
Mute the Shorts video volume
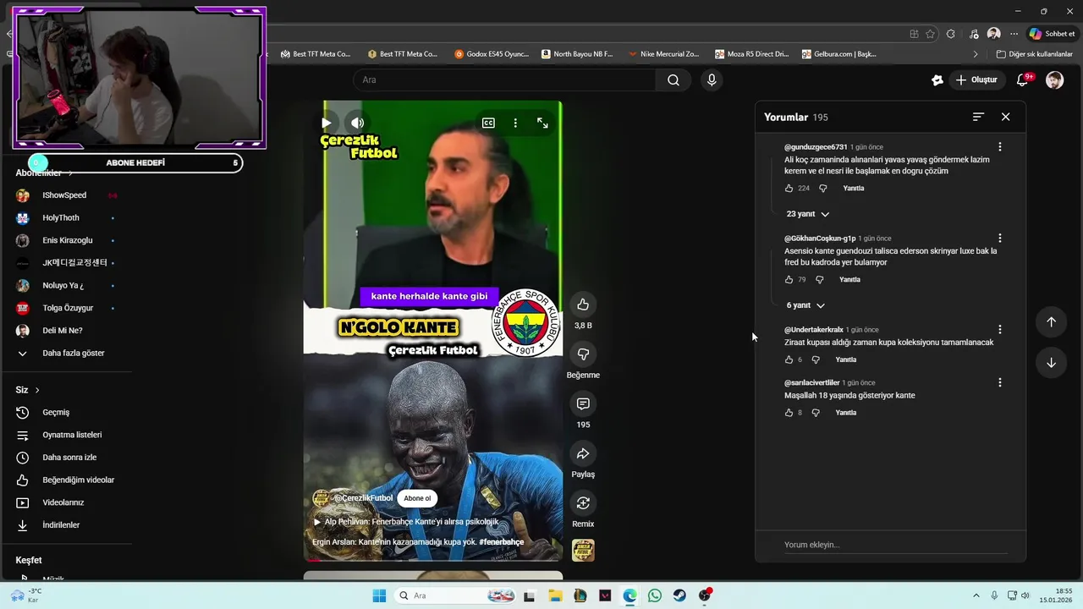357,123
